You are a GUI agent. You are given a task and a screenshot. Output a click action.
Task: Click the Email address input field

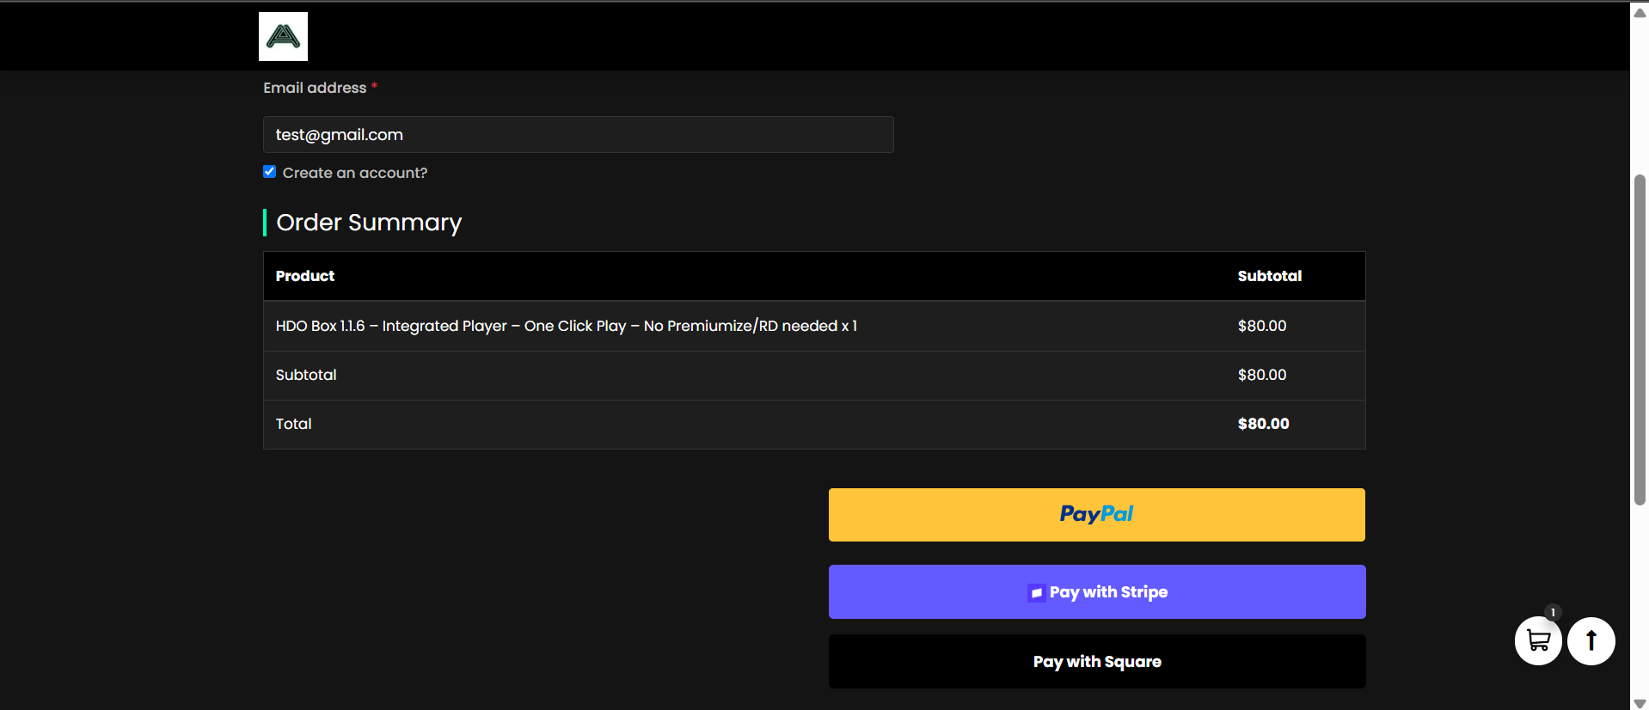[x=578, y=135]
